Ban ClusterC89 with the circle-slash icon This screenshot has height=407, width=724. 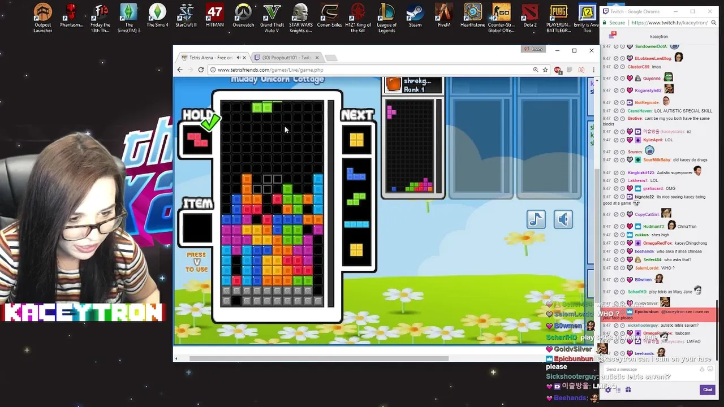tap(617, 67)
